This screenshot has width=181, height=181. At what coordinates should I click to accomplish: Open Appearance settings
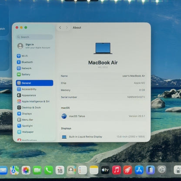[x=27, y=95]
